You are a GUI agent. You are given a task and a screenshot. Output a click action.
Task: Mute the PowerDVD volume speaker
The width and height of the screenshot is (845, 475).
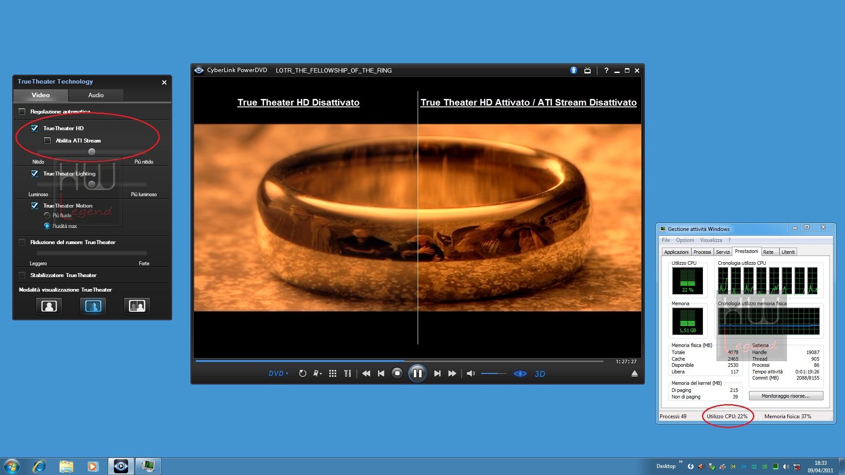[x=470, y=373]
